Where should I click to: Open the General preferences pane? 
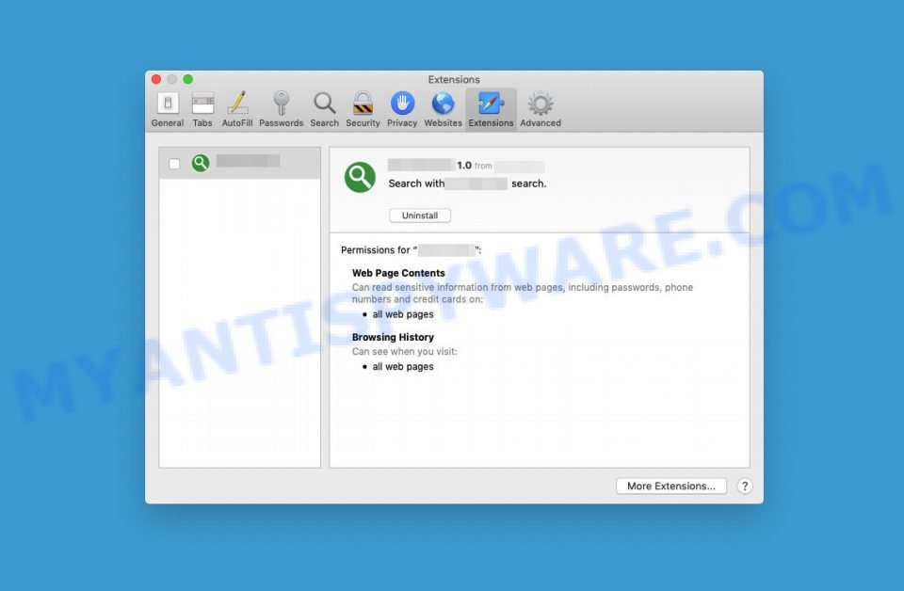168,109
